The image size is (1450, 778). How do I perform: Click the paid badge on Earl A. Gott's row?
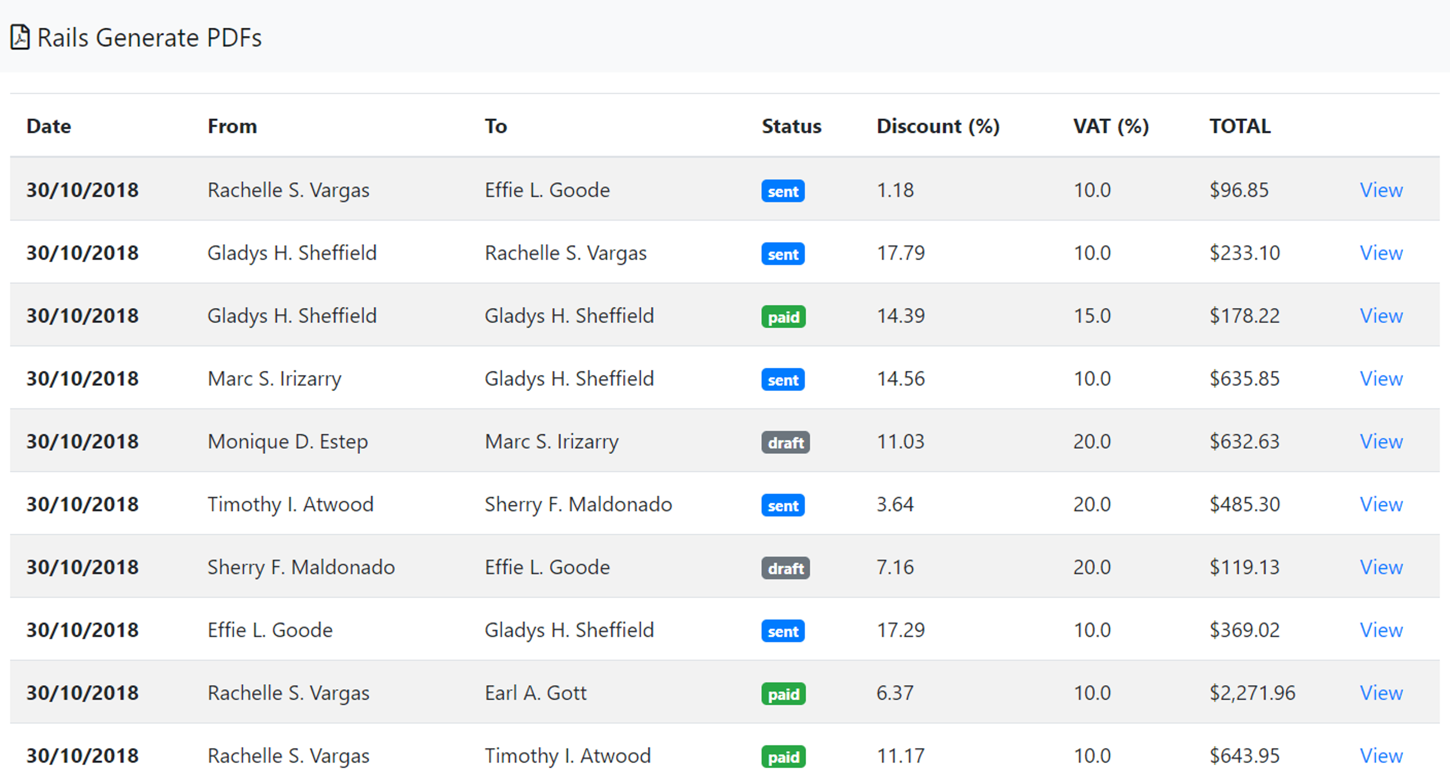point(783,694)
